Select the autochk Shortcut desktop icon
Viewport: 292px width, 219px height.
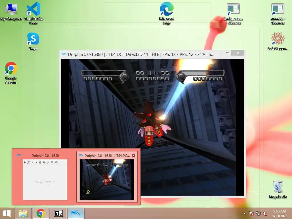[x=278, y=14]
